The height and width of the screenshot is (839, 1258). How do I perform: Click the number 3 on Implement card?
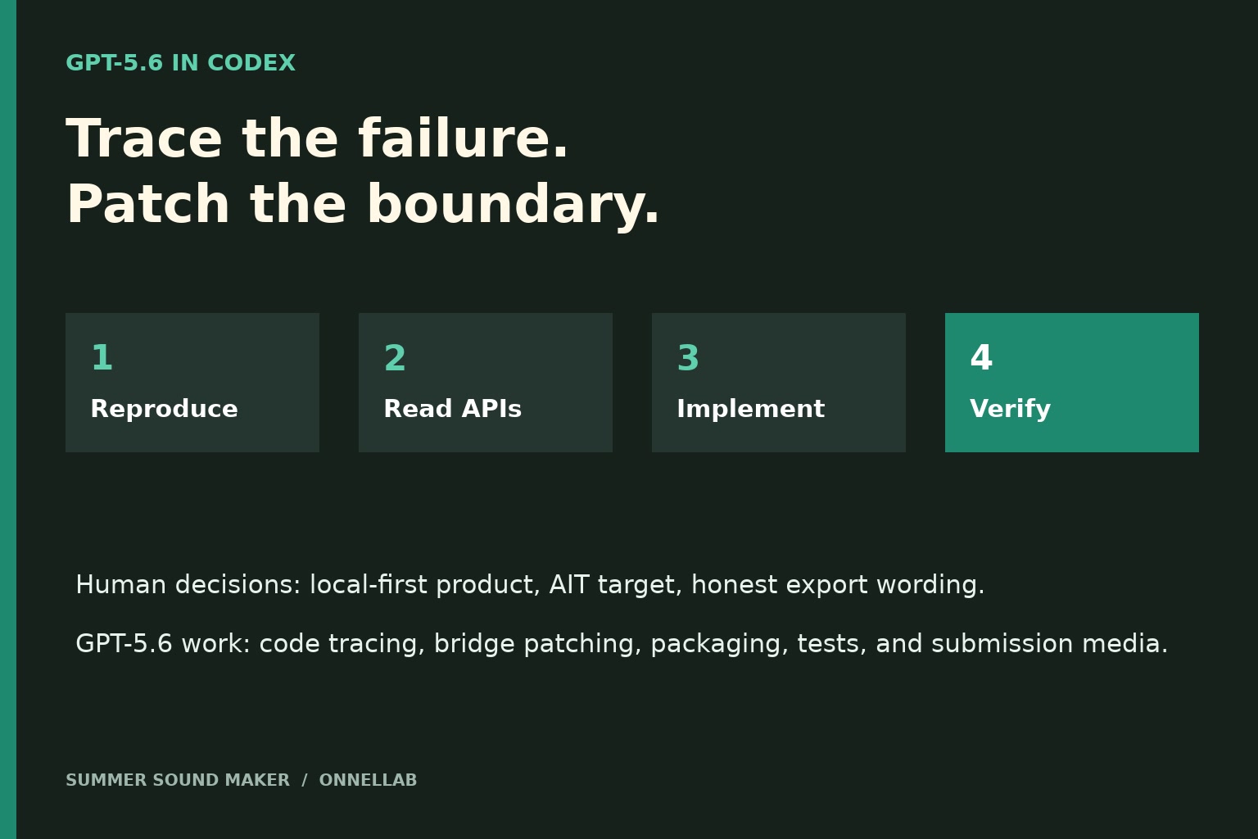[x=688, y=359]
